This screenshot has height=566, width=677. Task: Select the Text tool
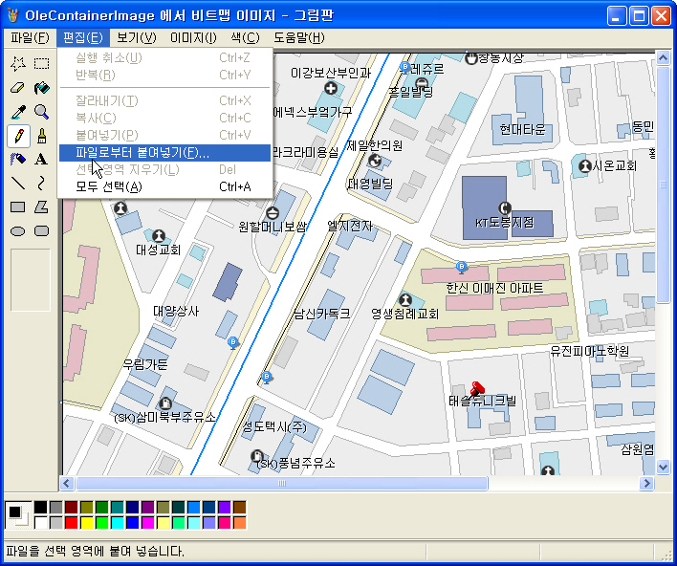click(41, 160)
